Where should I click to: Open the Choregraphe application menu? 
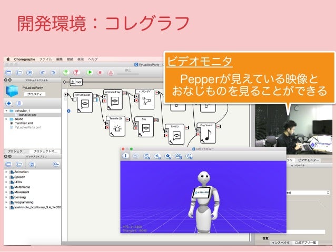[x=24, y=59]
